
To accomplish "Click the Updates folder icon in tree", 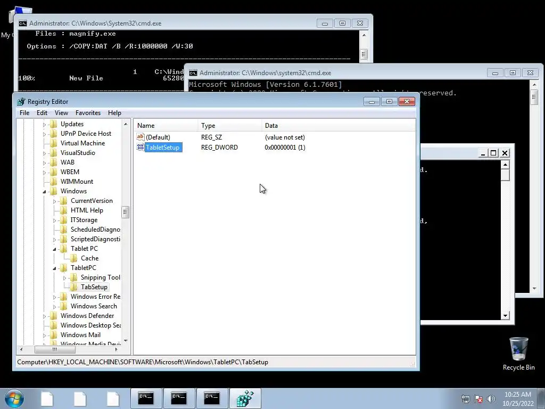I will coord(54,124).
